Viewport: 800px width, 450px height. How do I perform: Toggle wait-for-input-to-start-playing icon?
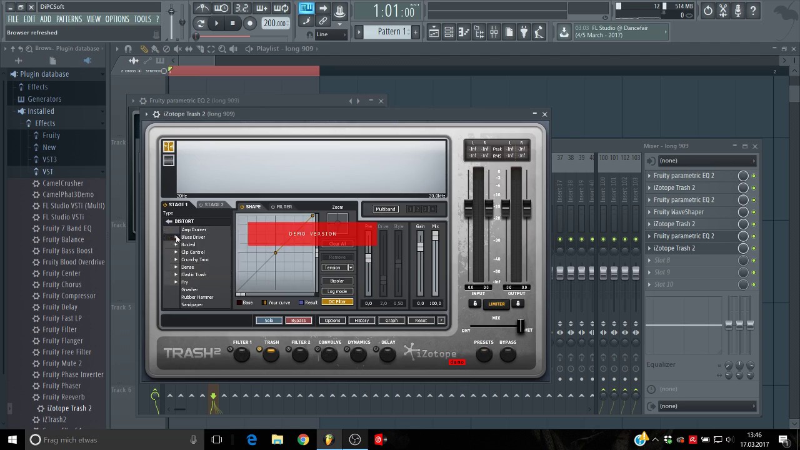222,8
